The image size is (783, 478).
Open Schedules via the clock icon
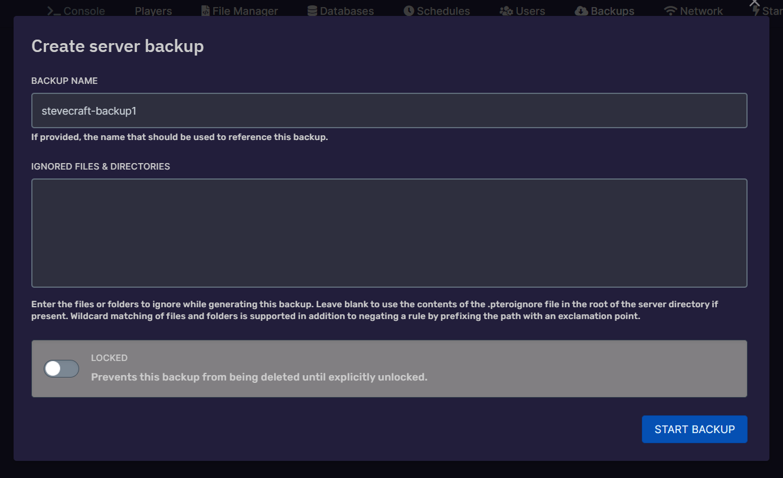point(407,10)
